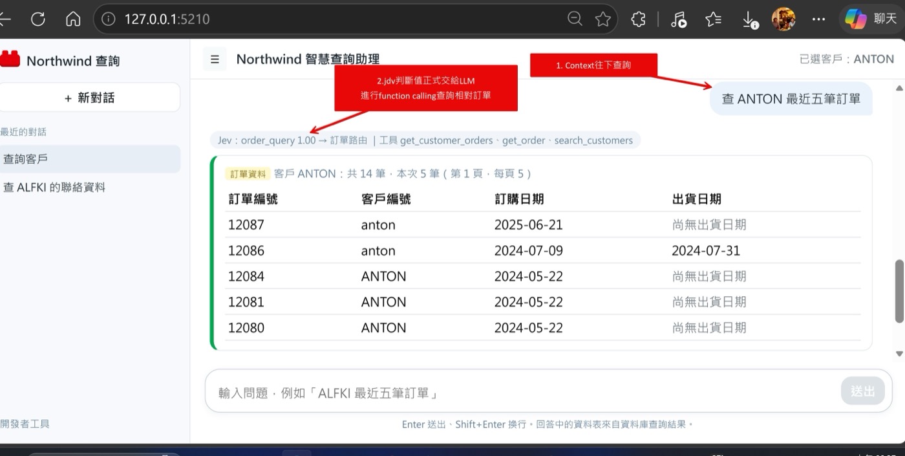The width and height of the screenshot is (905, 456).
Task: Click order date 2024-07-09
Action: pos(529,251)
